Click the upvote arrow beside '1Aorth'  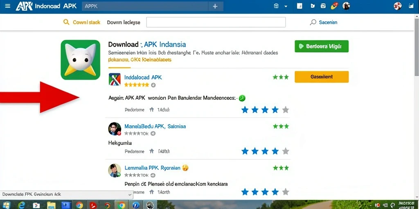click(x=152, y=192)
